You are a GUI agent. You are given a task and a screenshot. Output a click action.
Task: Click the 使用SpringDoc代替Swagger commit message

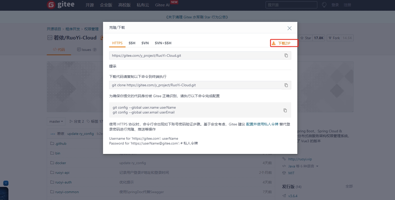142,192
